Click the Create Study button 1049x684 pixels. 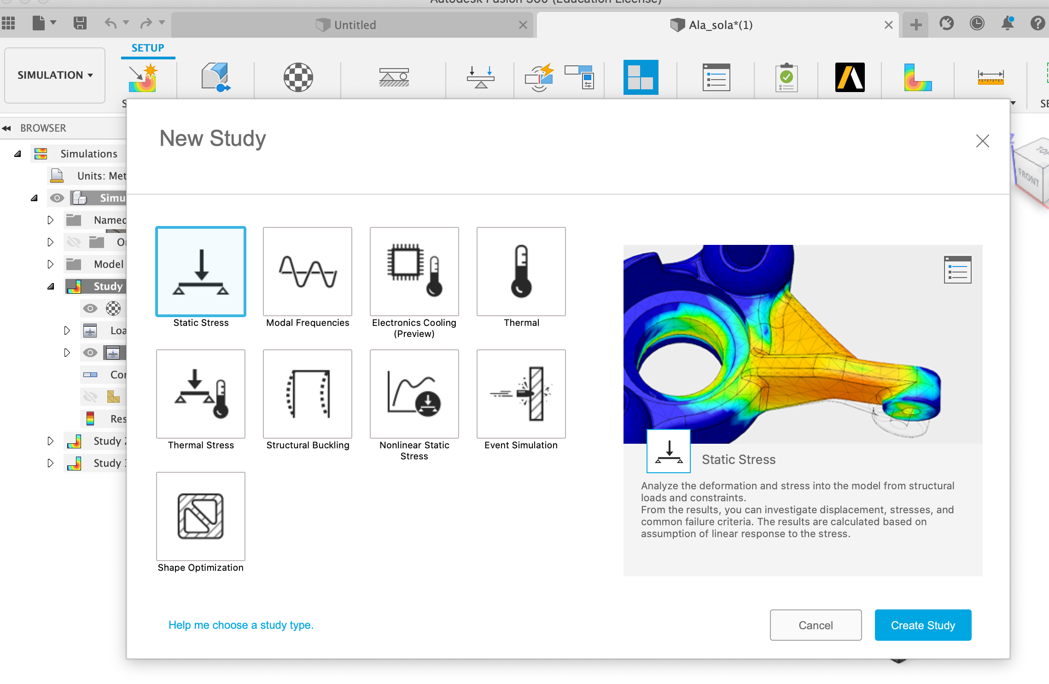click(922, 625)
